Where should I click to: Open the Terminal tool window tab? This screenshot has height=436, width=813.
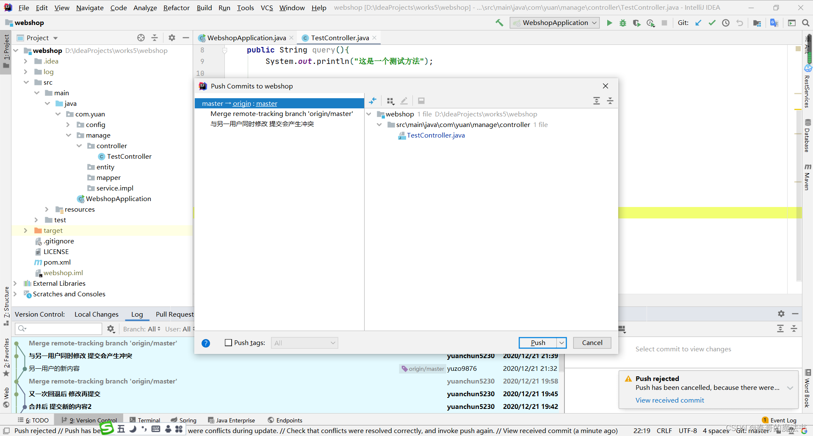tap(145, 420)
